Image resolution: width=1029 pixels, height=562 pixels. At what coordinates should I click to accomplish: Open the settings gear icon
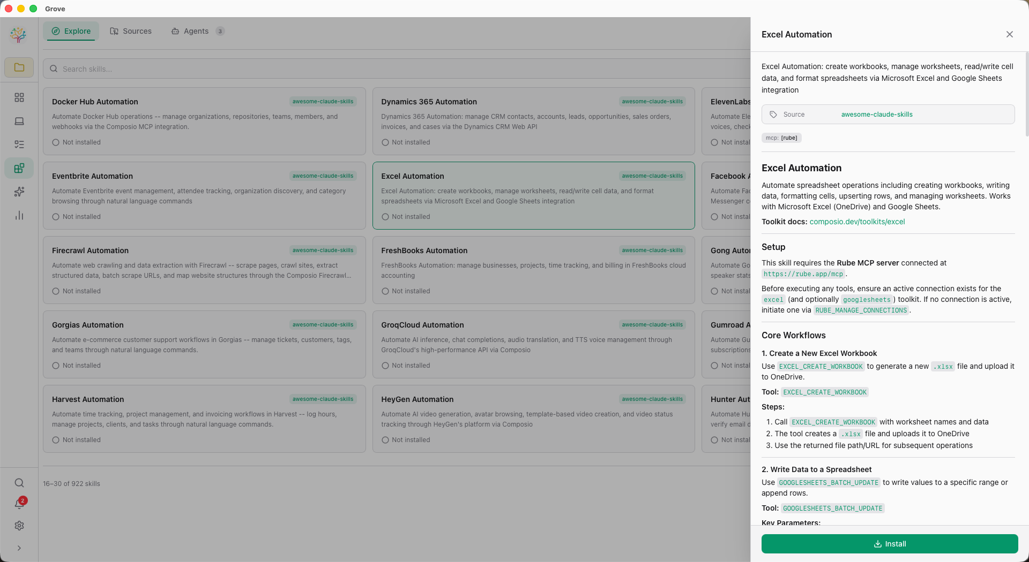tap(19, 526)
